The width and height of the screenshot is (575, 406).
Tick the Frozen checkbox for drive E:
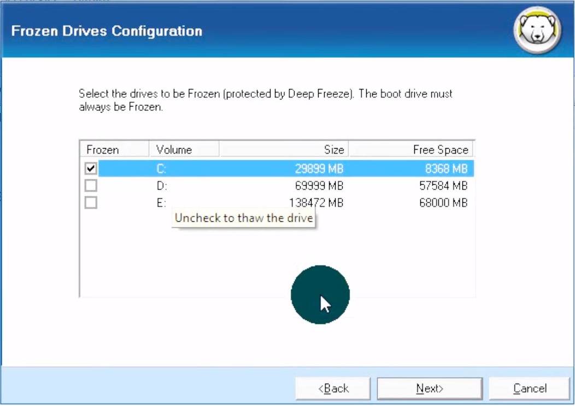coord(91,203)
